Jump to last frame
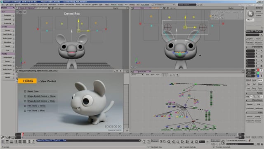 [187, 142]
